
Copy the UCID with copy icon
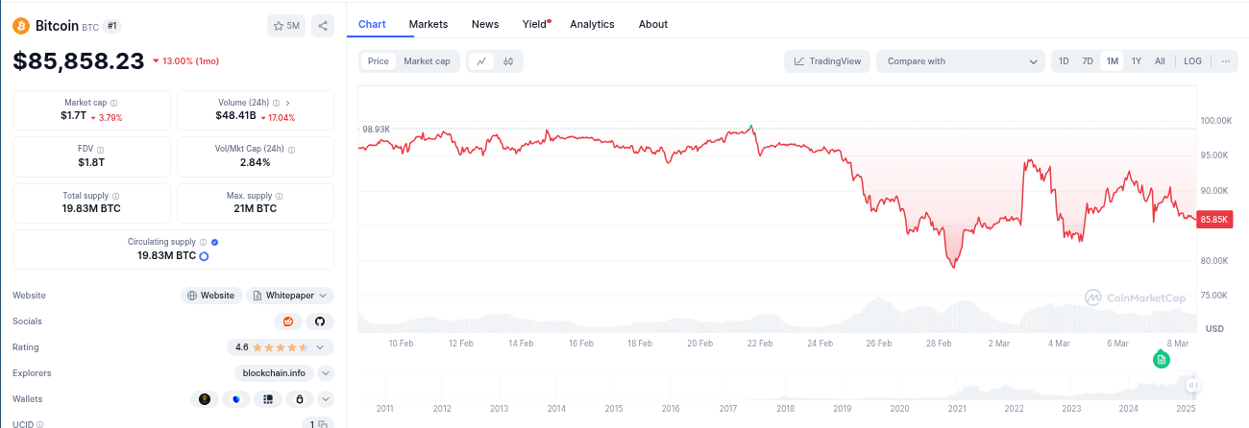[324, 424]
